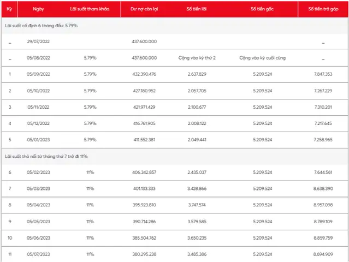Select the floating-rate 11% section label
Screen dimensions: 349x262
click(46, 156)
